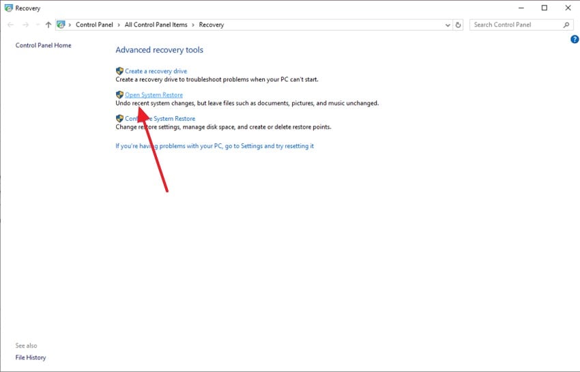Click the shield icon beside Configure System Restore

tap(119, 118)
